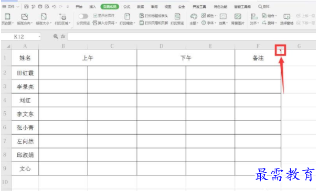This screenshot has width=319, height=191.
Task: Click the Save icon in quick access bar
Action: tap(26, 7)
